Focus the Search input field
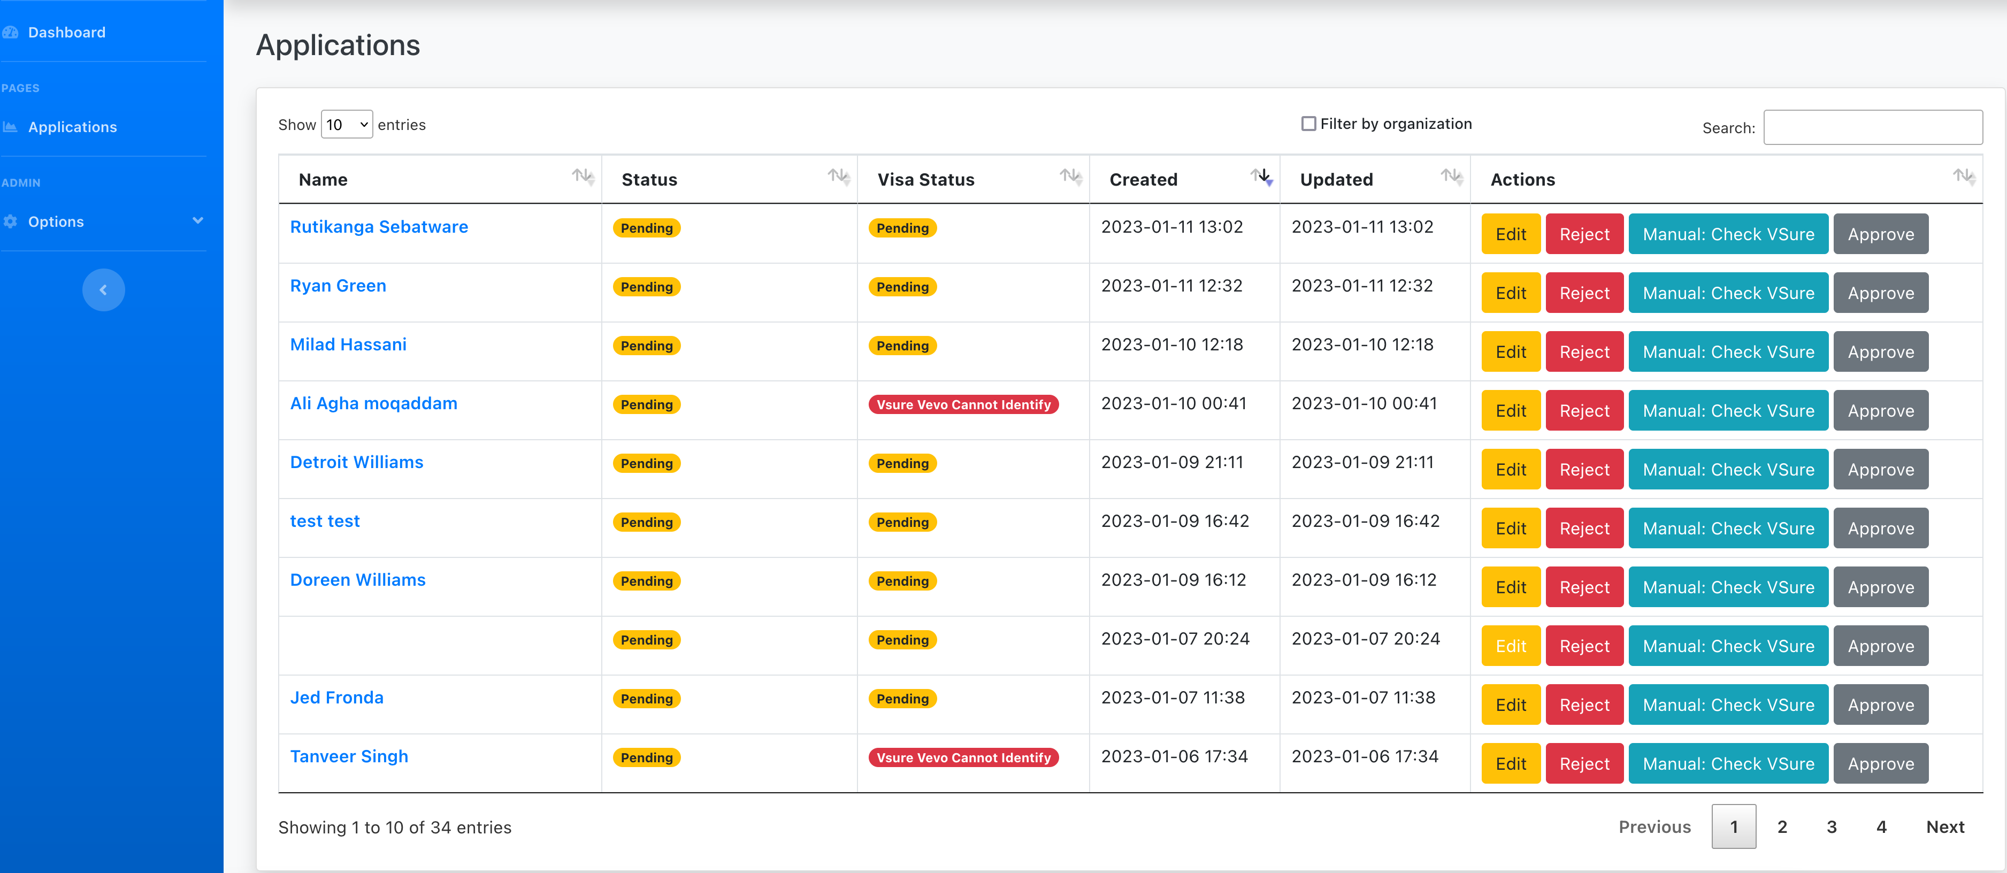 coord(1873,127)
